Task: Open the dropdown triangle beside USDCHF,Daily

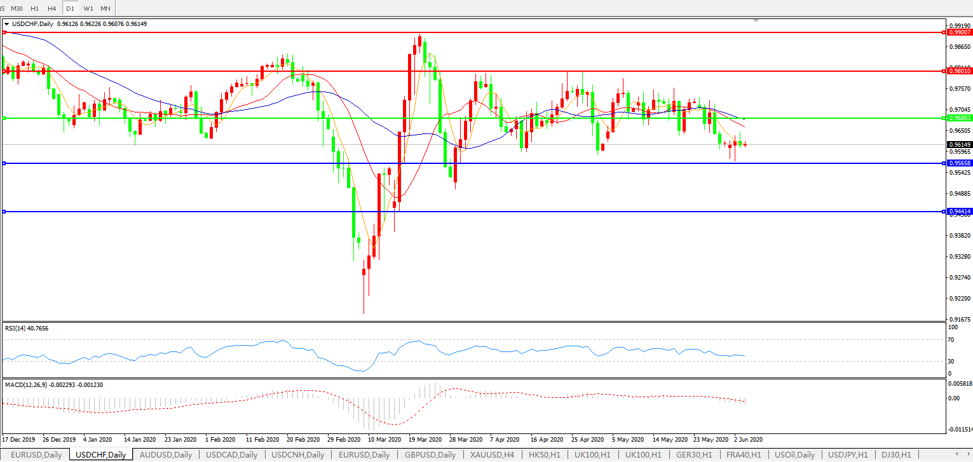Action: [x=7, y=24]
